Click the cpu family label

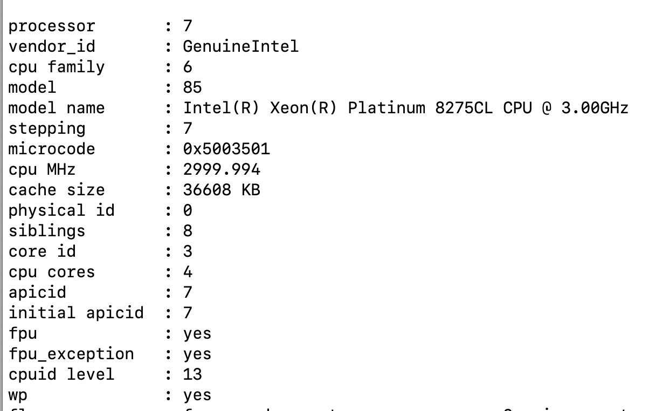(57, 67)
